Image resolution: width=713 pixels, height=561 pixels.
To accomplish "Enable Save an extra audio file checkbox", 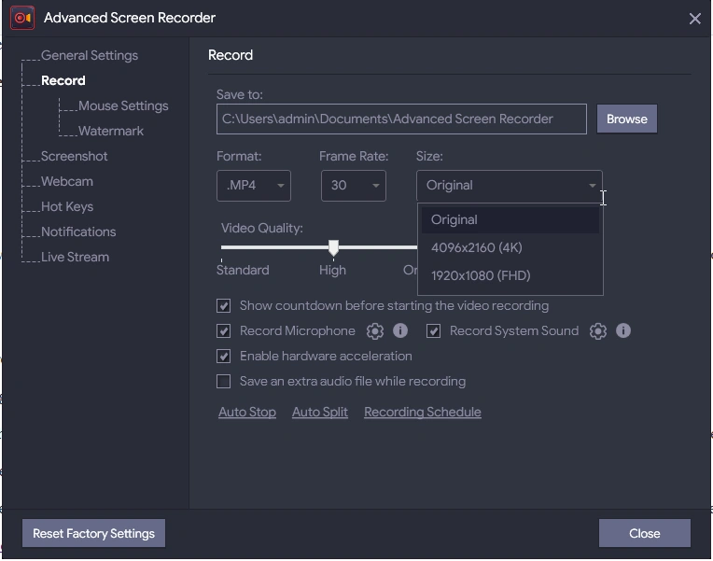I will coord(223,381).
